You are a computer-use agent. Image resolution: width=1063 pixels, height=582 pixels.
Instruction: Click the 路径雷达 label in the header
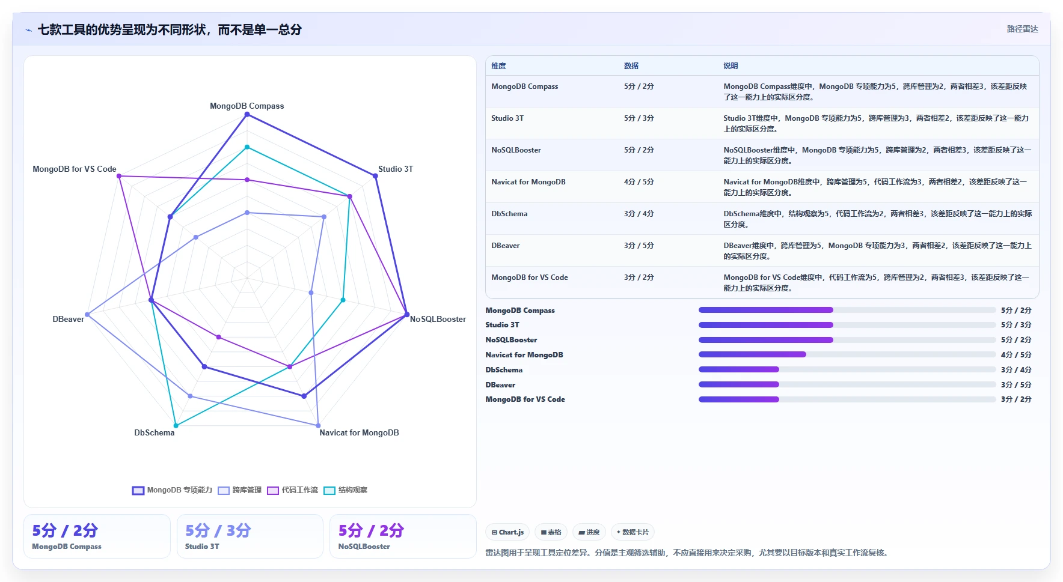click(x=1022, y=29)
